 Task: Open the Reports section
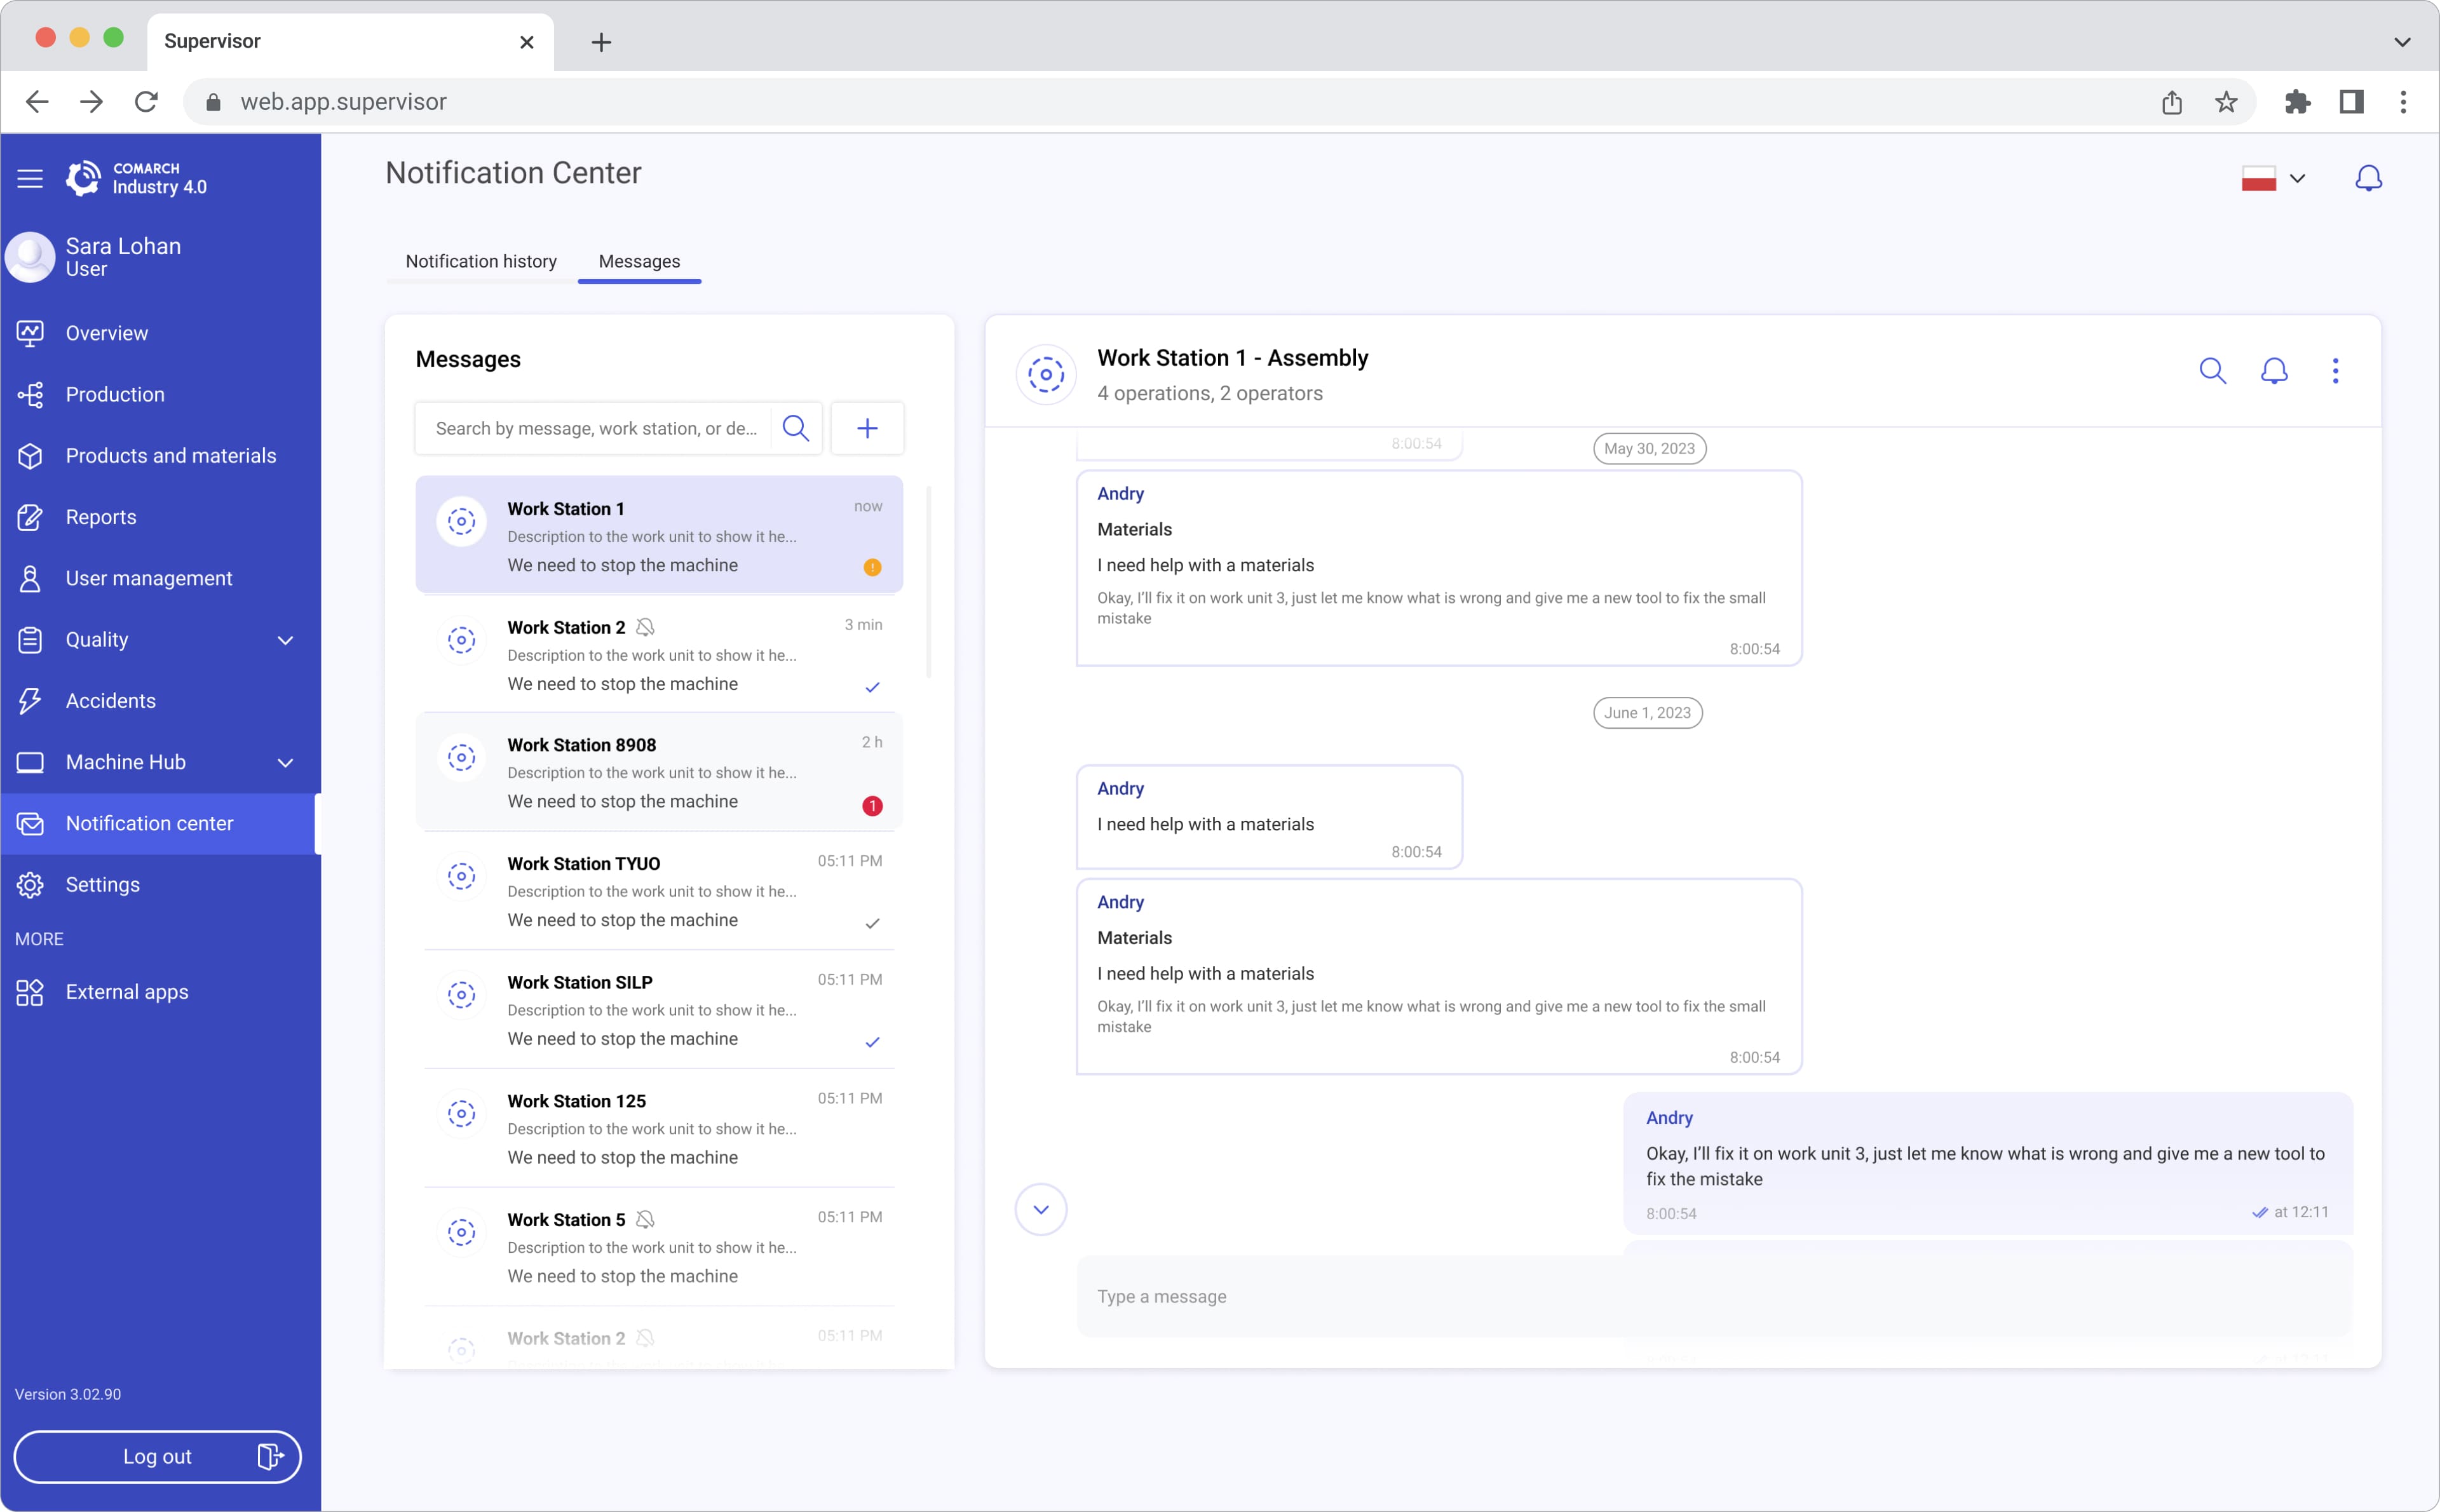100,517
